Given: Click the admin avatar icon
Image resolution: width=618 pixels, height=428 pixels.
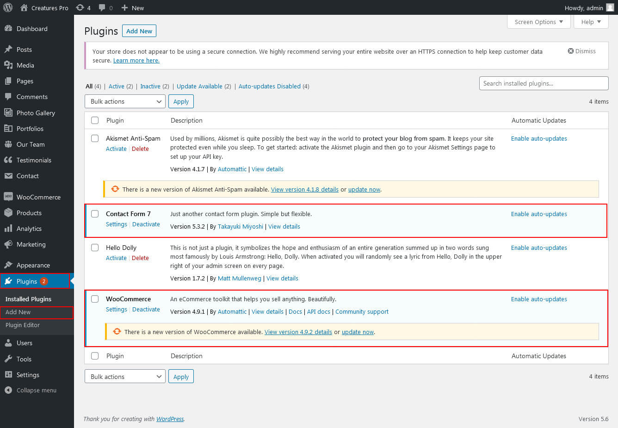Looking at the screenshot, I should coord(610,7).
